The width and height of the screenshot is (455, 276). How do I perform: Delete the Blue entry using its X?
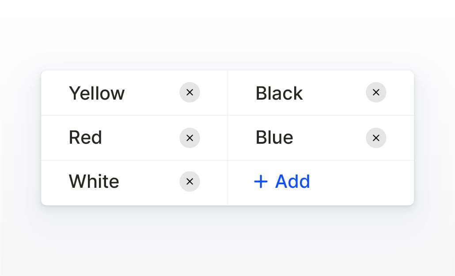tap(376, 138)
